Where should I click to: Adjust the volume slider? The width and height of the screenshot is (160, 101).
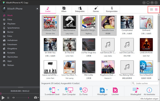point(22,98)
